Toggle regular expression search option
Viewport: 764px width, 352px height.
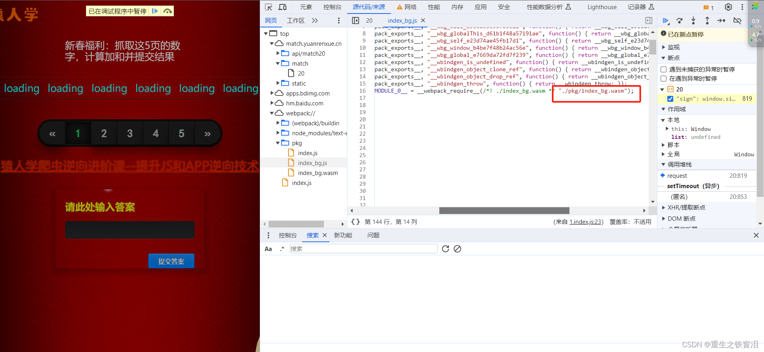coord(282,249)
